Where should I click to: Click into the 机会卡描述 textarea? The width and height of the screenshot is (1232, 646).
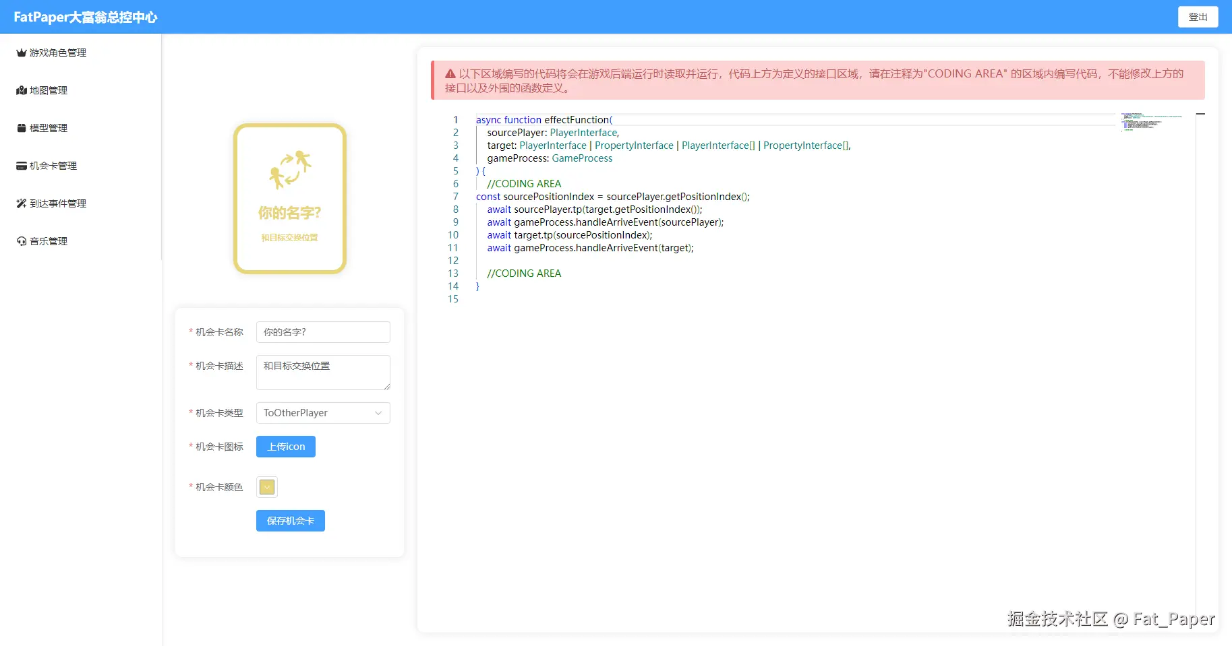(323, 373)
